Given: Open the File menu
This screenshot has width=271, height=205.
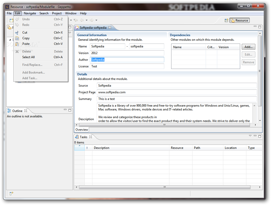Looking at the screenshot, I should tap(9, 13).
